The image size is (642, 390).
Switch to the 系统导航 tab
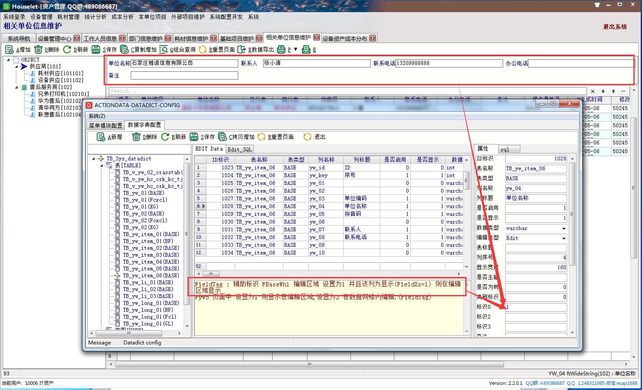(19, 39)
